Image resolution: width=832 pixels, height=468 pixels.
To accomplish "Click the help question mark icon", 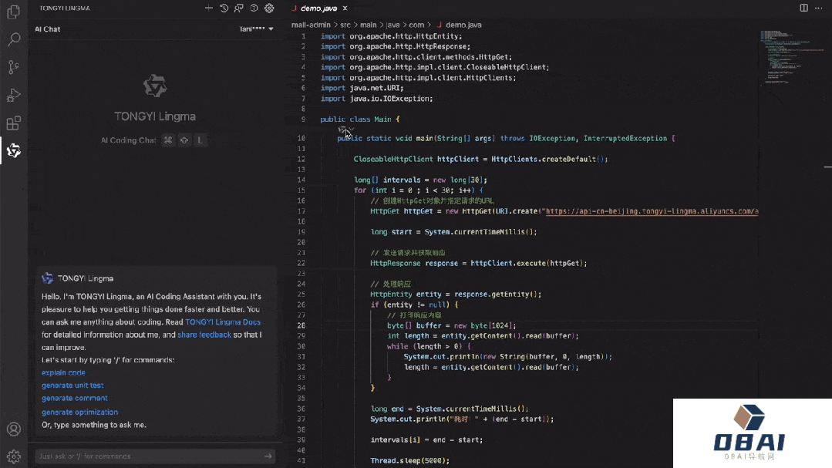I will [x=254, y=8].
